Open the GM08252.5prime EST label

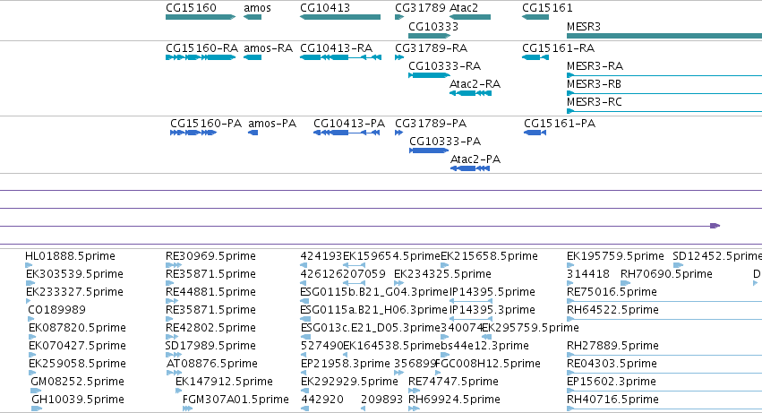[x=77, y=383]
